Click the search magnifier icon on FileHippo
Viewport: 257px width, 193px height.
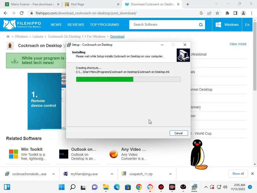[x=201, y=25]
